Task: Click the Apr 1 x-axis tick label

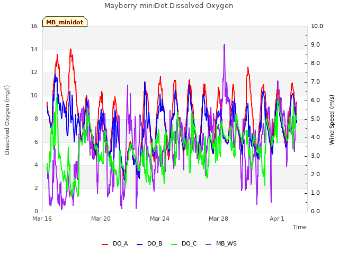Action: tap(277, 219)
